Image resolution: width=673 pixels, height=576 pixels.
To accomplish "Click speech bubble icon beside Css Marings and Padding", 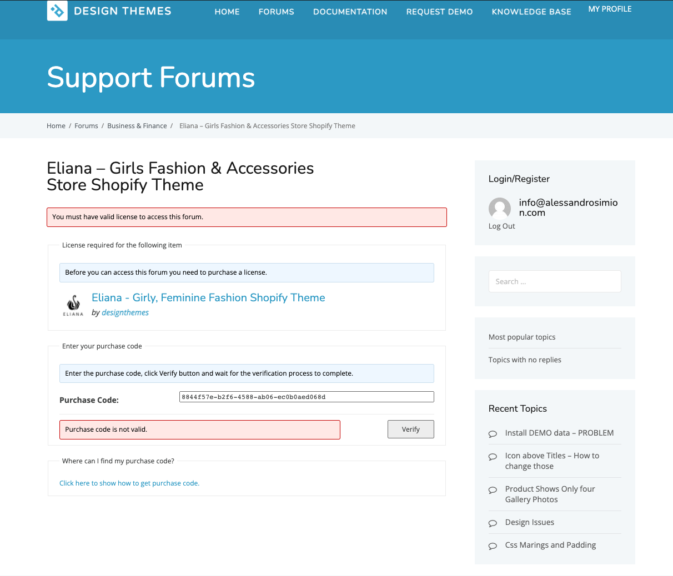I will point(493,546).
